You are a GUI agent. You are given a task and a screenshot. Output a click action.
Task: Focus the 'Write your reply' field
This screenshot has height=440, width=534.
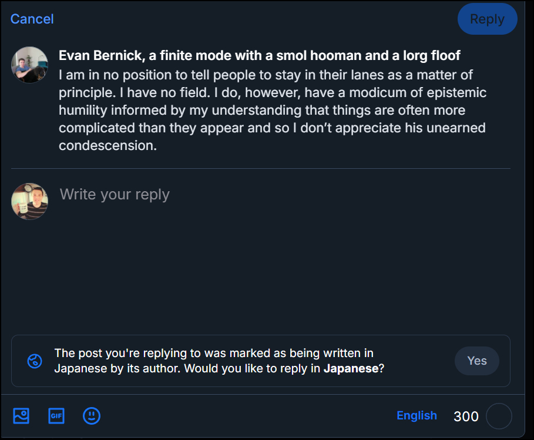click(115, 195)
